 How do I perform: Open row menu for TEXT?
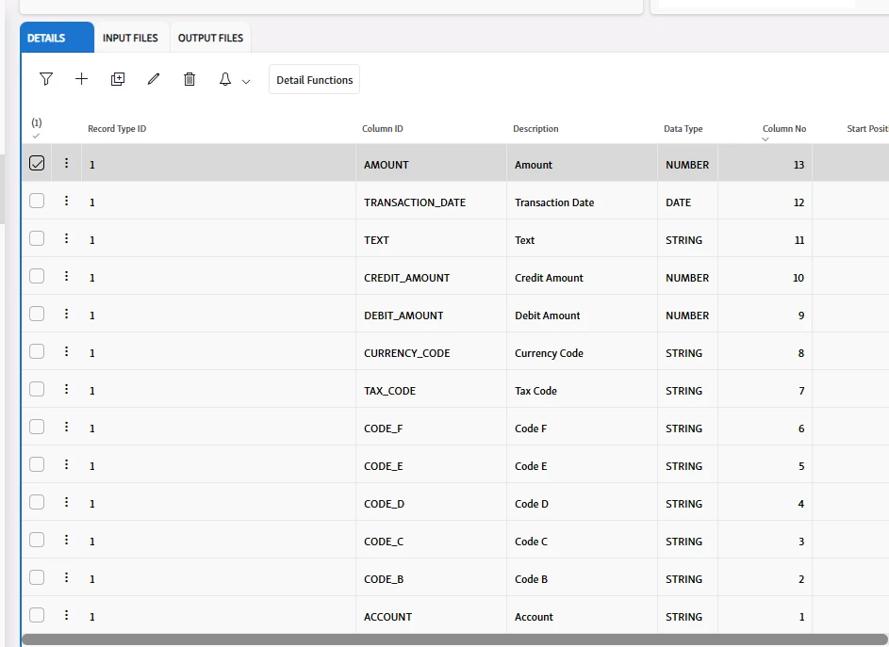coord(66,238)
